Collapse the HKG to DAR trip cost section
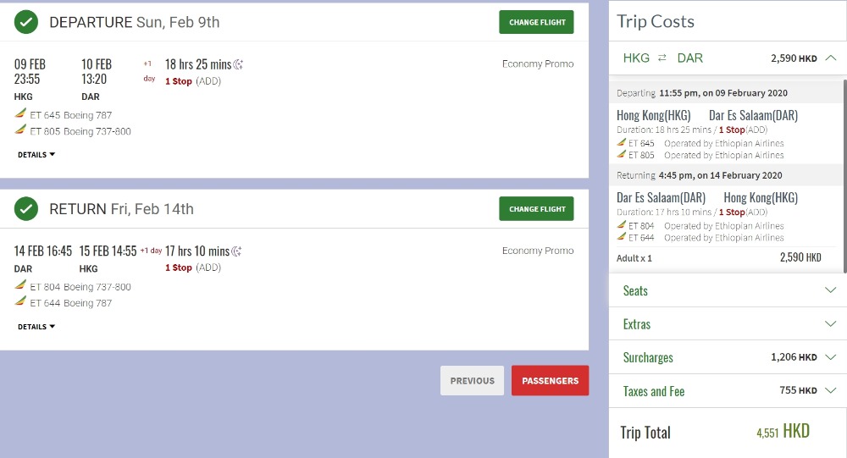The image size is (847, 458). (830, 58)
